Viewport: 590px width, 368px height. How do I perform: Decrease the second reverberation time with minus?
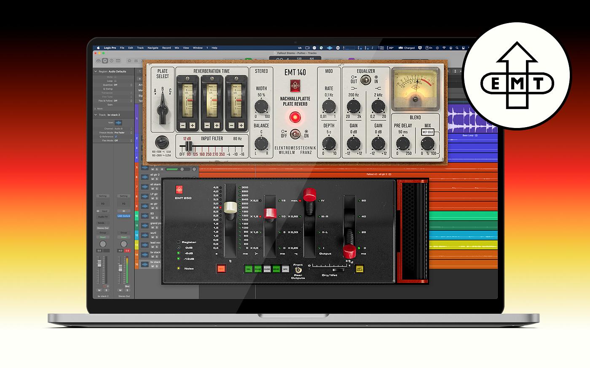pos(207,125)
